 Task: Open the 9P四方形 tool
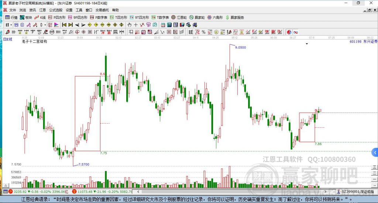tap(78, 17)
